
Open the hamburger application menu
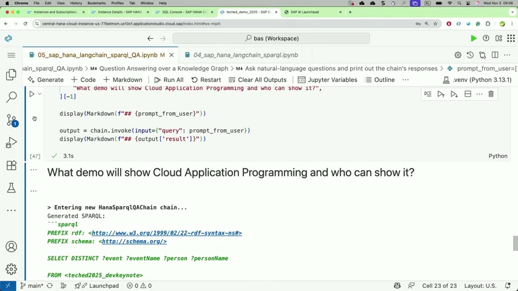[x=12, y=55]
